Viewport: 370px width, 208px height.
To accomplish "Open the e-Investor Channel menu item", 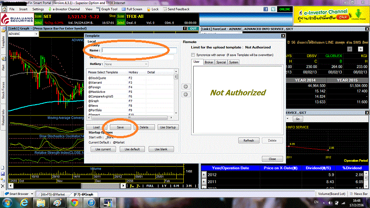I will [x=64, y=9].
